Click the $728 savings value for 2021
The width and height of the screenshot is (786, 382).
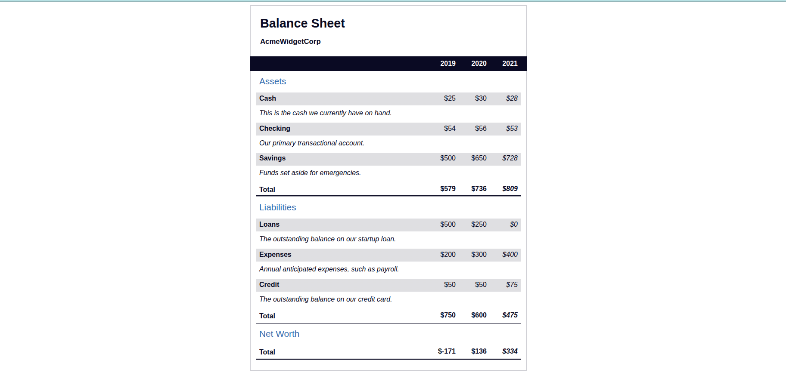point(510,158)
